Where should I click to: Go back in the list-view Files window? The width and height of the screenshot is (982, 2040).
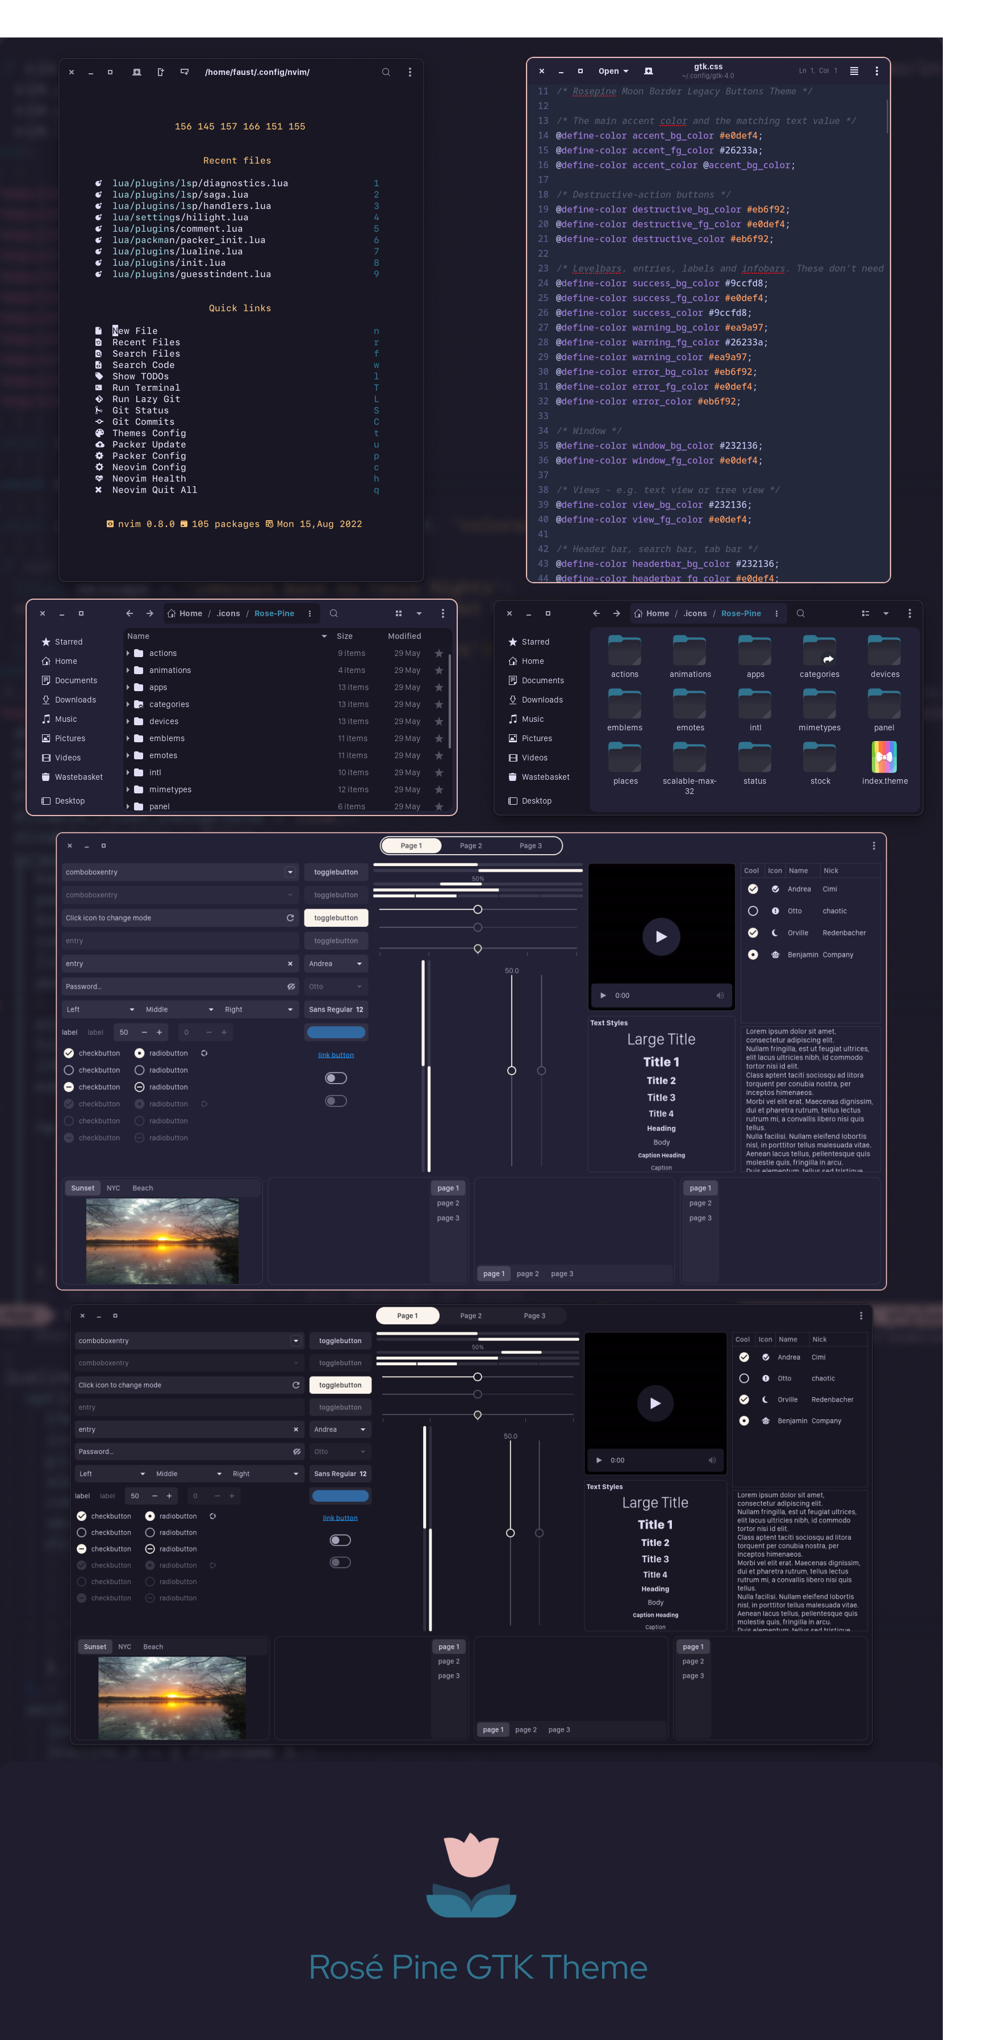click(x=130, y=614)
